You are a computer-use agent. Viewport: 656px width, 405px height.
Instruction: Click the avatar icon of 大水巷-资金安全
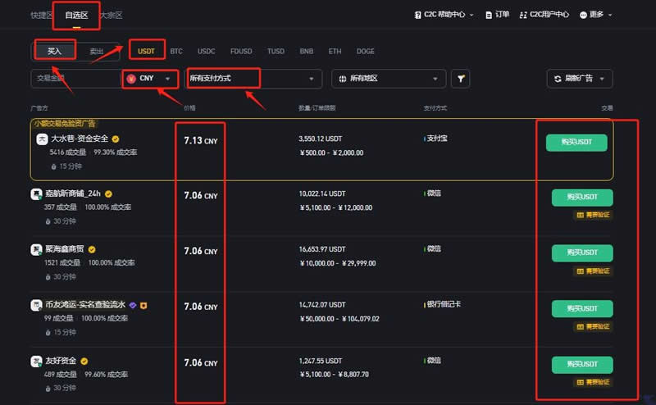(x=42, y=139)
